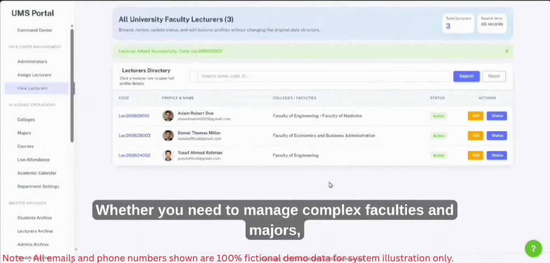Open Adam Robert Doe's profile photo
This screenshot has height=263, width=550.
[x=168, y=116]
